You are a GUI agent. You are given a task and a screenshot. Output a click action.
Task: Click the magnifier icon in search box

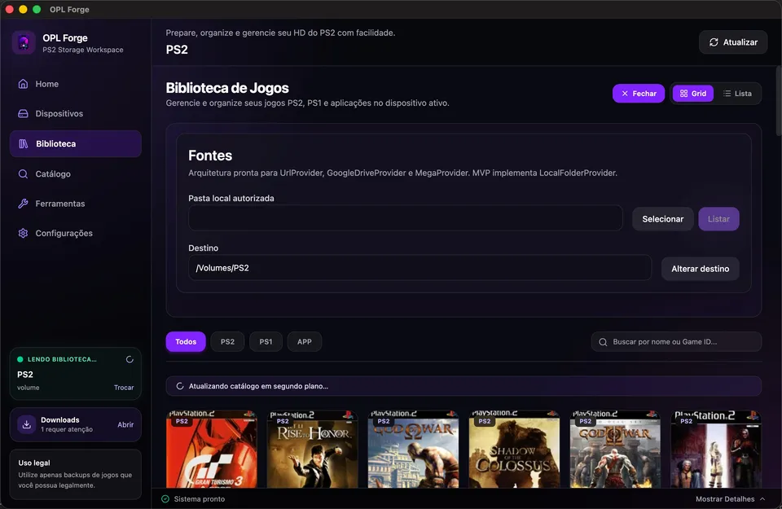tap(603, 342)
